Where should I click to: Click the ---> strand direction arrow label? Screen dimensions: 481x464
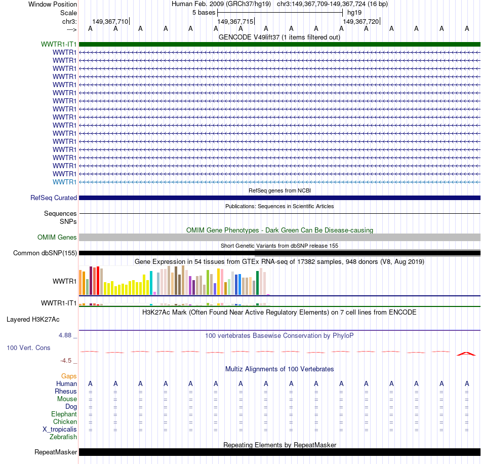tap(71, 29)
